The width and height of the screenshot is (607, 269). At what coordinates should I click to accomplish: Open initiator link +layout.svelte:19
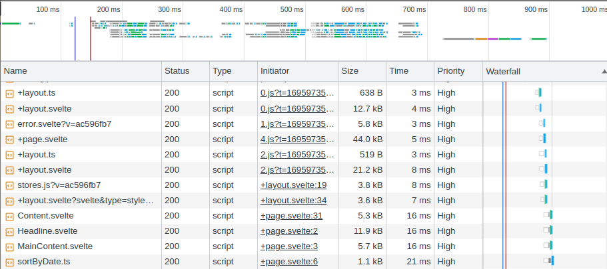293,185
